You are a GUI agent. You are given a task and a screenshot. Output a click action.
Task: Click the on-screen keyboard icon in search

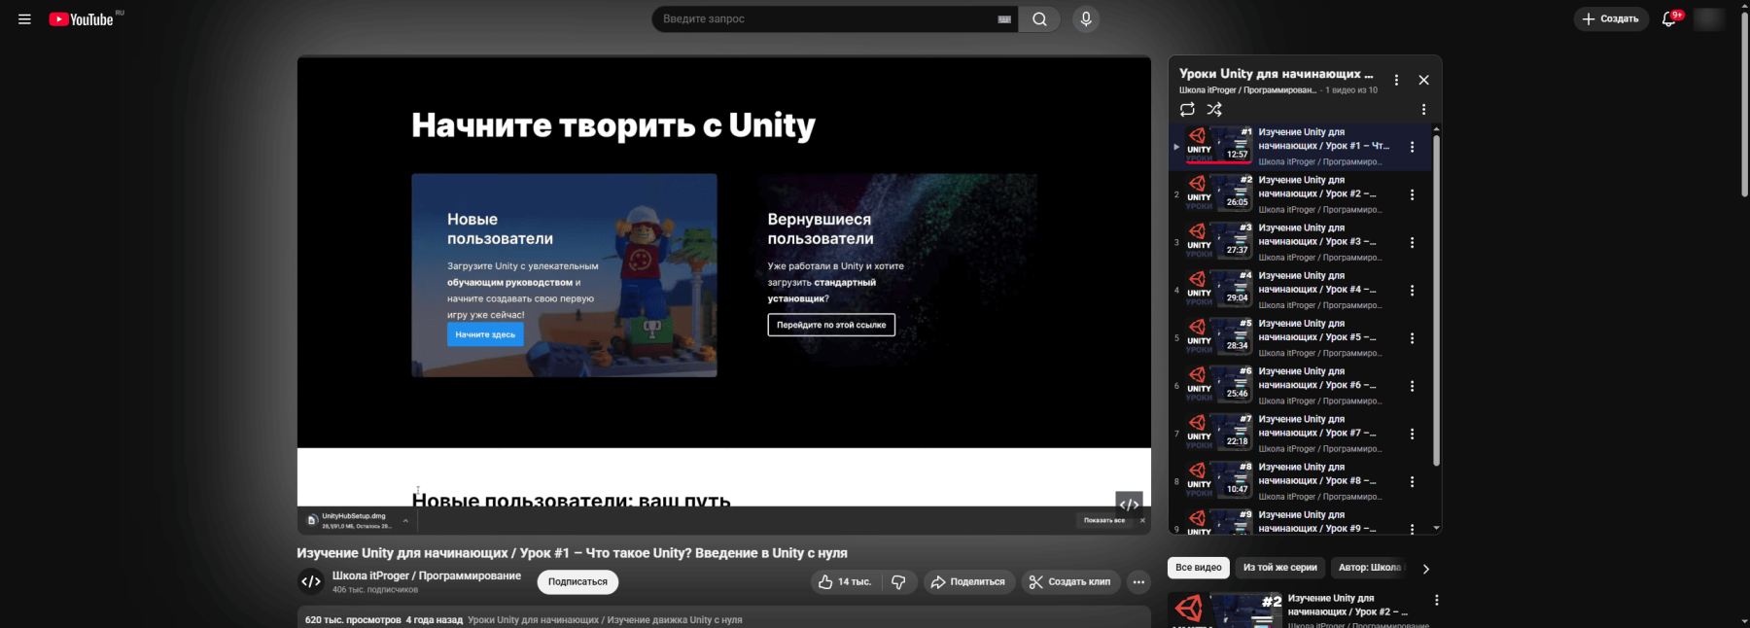pos(1004,19)
